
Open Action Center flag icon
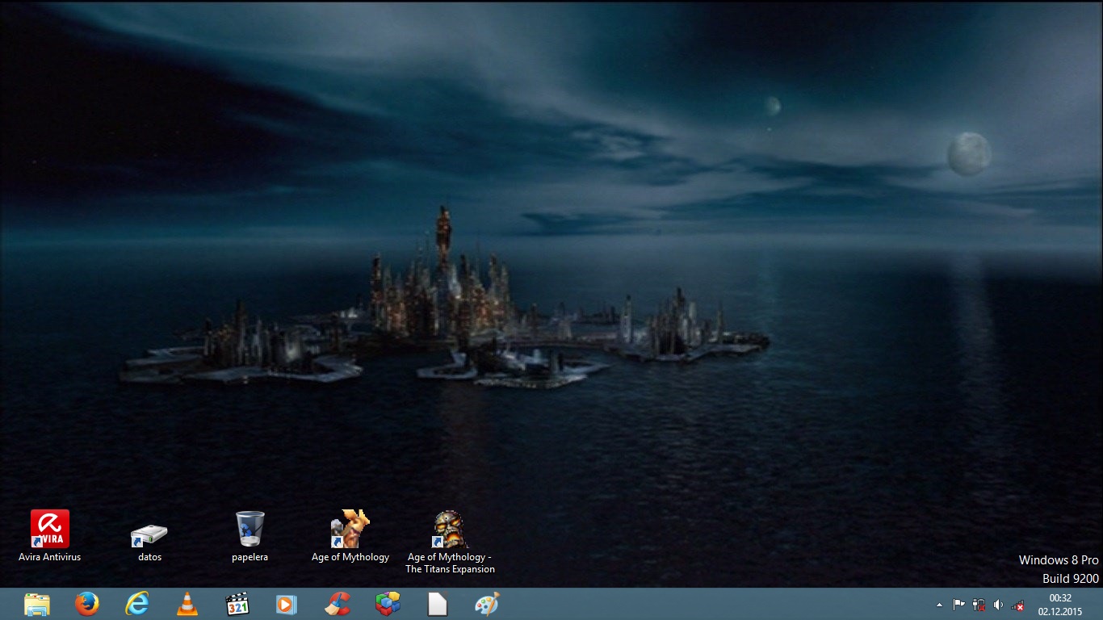(959, 605)
